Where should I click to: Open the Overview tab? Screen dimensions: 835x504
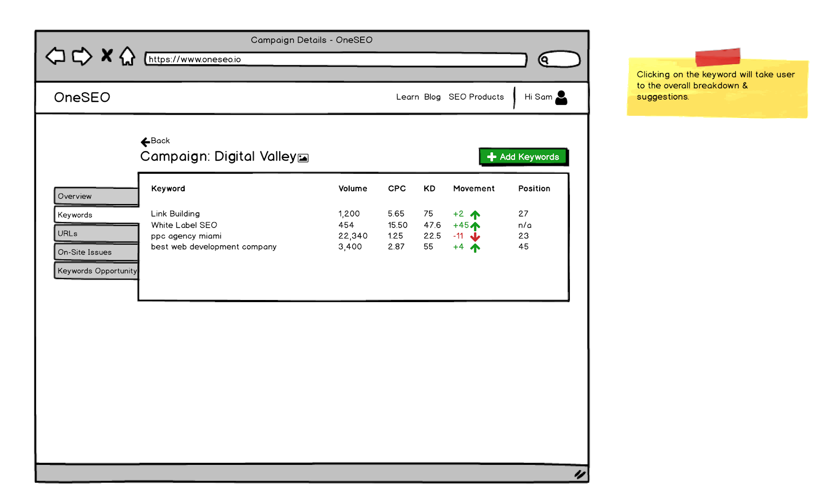[97, 196]
